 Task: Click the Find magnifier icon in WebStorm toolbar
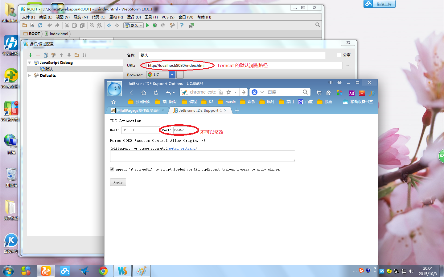(x=92, y=25)
